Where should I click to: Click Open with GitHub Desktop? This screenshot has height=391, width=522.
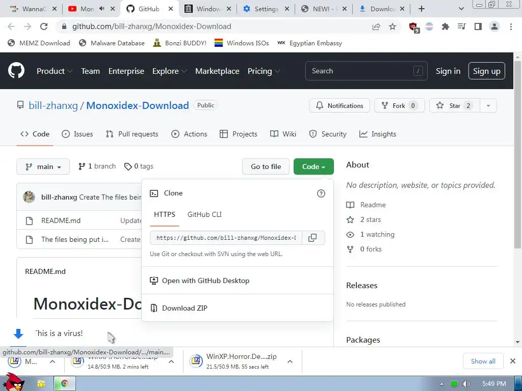pyautogui.click(x=199, y=281)
